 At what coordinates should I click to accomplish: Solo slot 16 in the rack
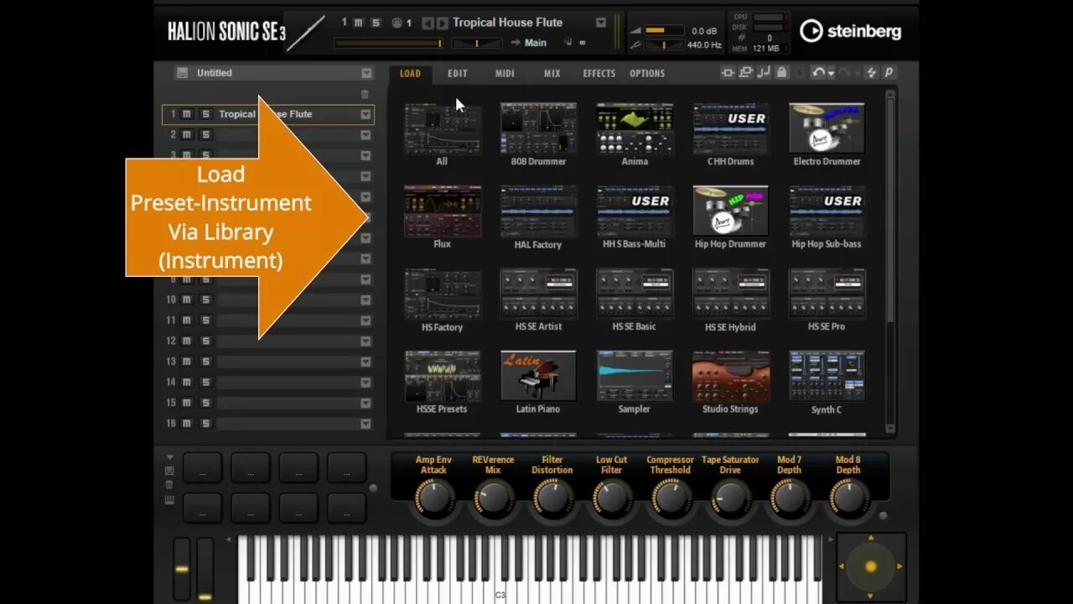pos(205,424)
